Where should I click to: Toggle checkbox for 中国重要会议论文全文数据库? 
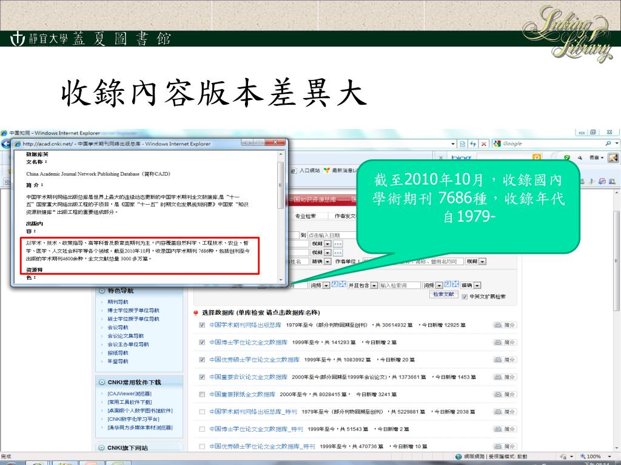click(202, 377)
